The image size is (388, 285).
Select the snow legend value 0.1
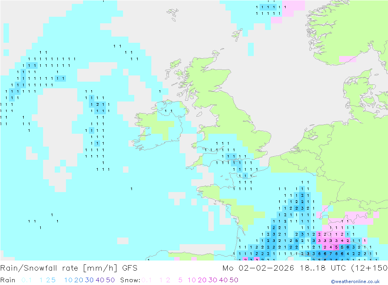pyautogui.click(x=147, y=280)
